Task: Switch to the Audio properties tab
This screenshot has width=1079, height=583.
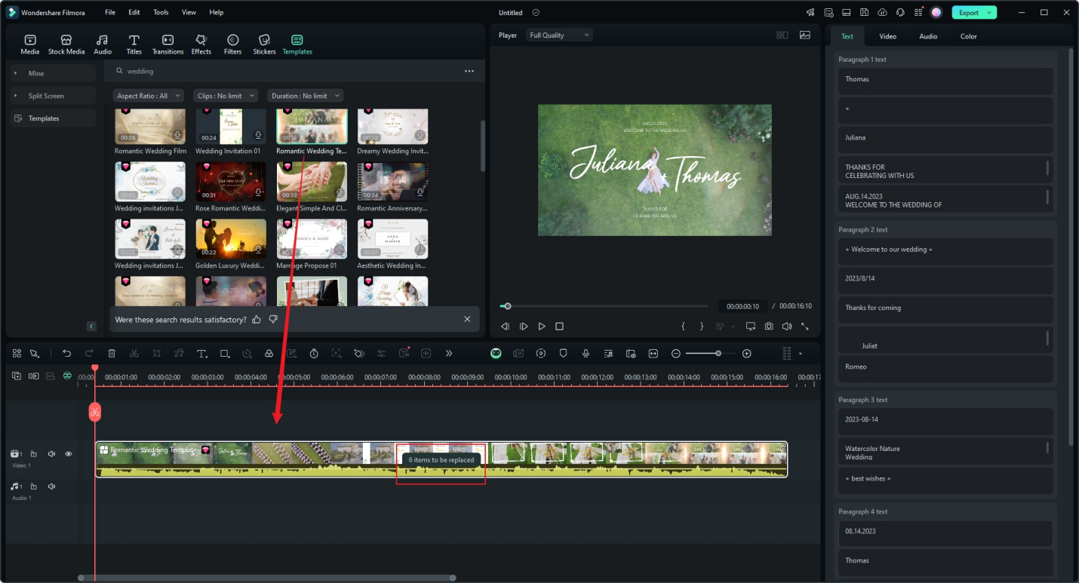Action: 928,36
